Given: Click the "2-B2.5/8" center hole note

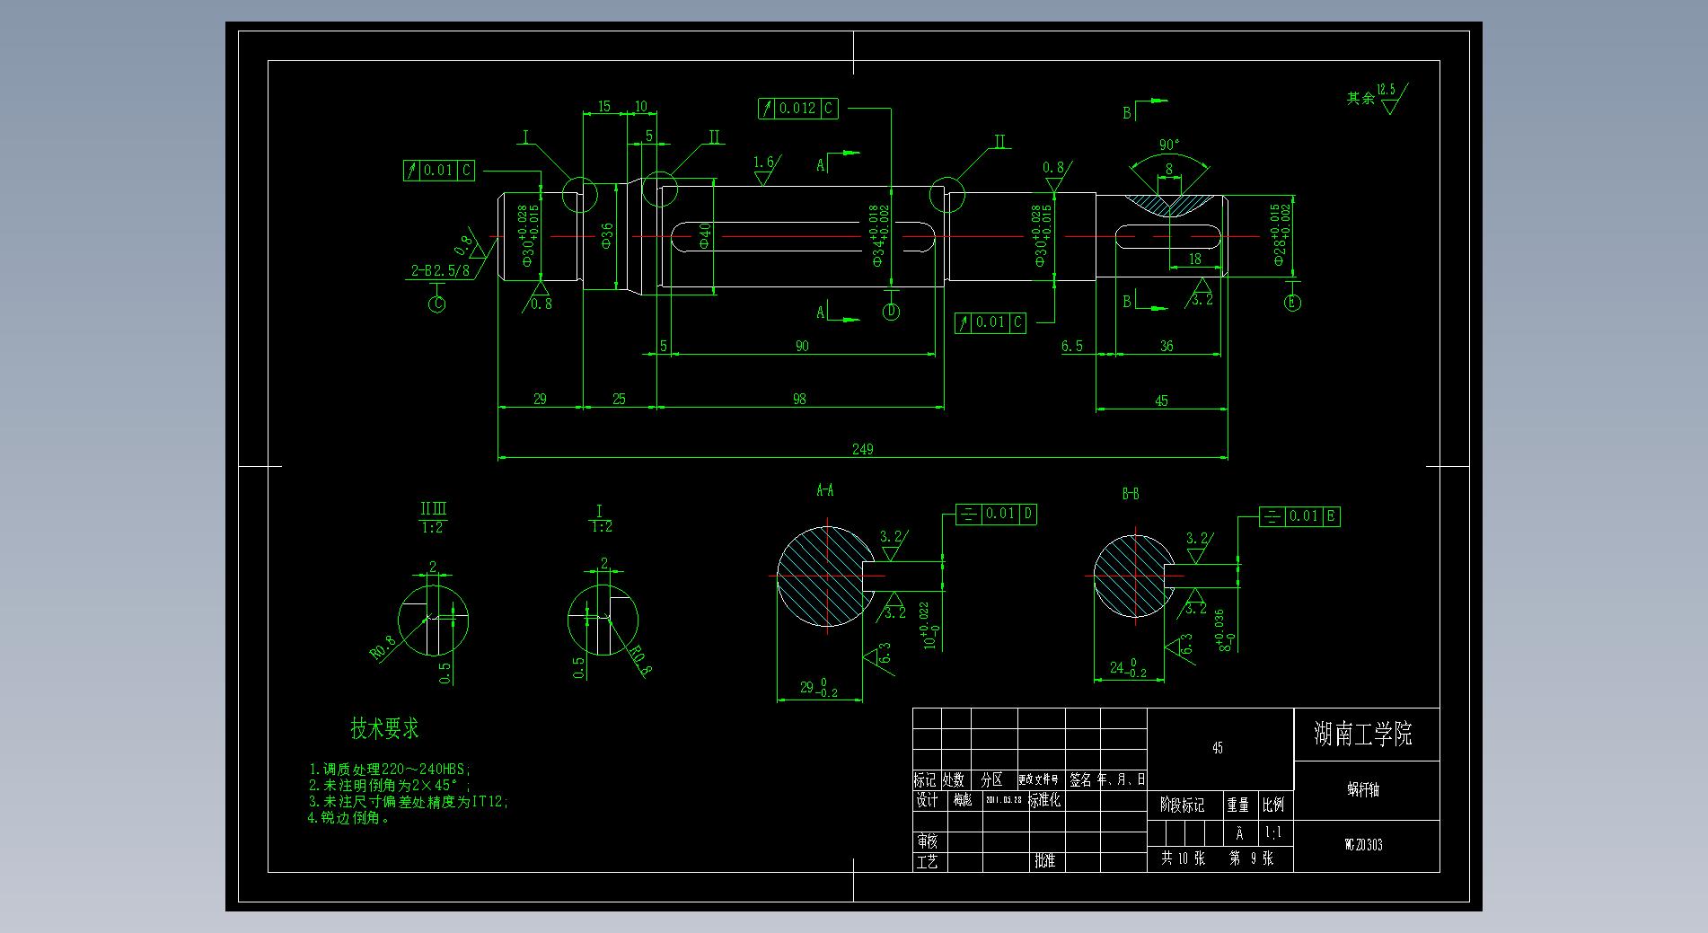Looking at the screenshot, I should (x=440, y=270).
